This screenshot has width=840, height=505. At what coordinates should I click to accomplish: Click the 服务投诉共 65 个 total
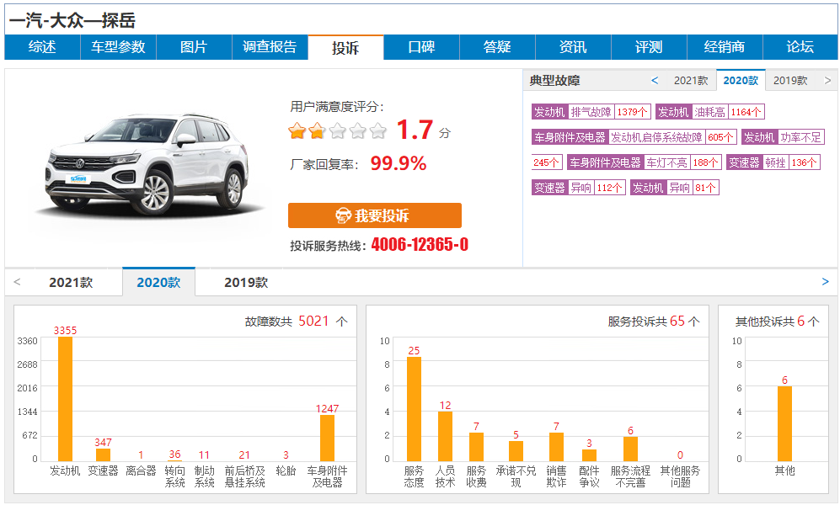coord(654,321)
